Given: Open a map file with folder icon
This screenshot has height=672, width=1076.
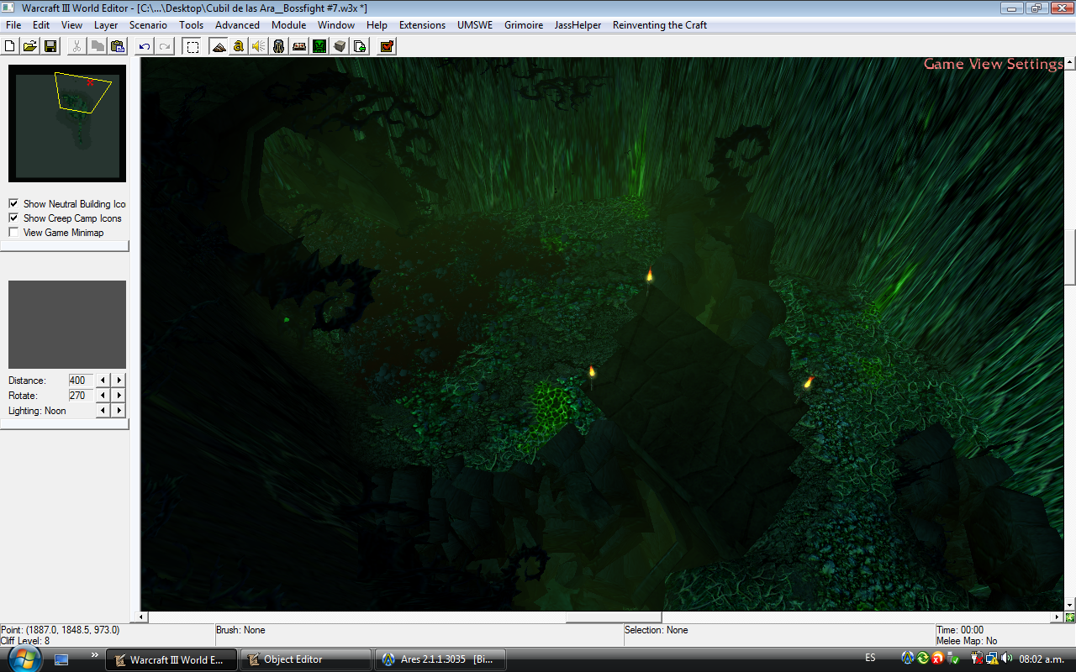Looking at the screenshot, I should pyautogui.click(x=29, y=46).
